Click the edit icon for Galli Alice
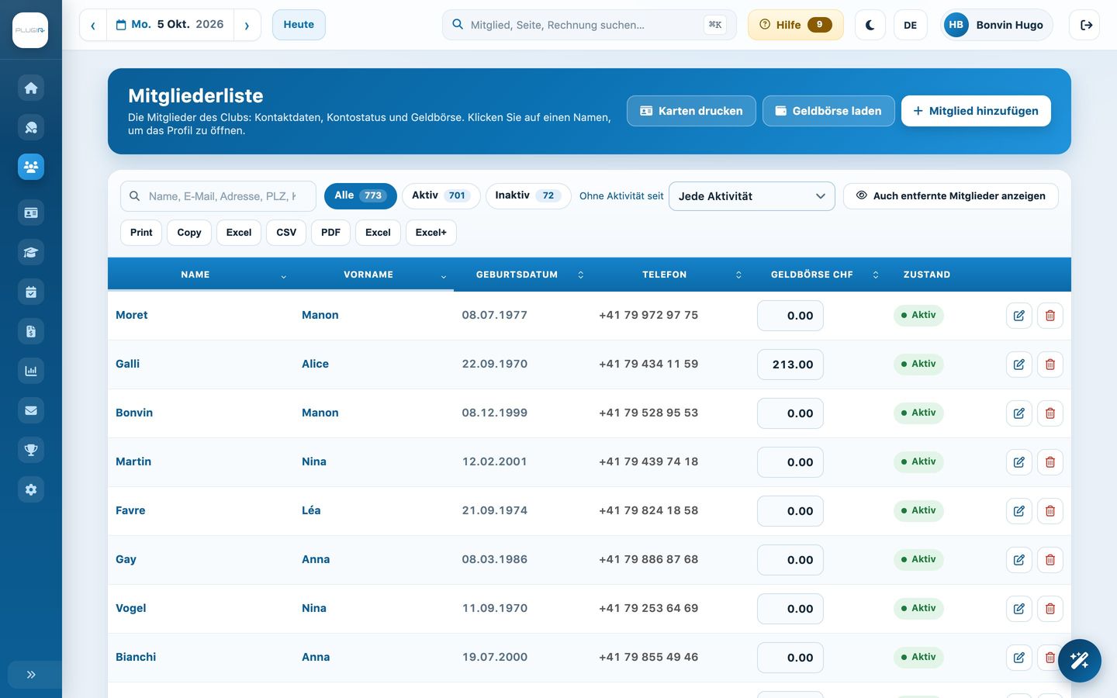The width and height of the screenshot is (1117, 698). coord(1019,365)
